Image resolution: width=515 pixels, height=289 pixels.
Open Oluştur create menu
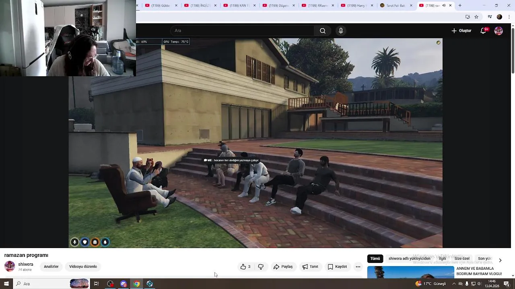tap(461, 31)
